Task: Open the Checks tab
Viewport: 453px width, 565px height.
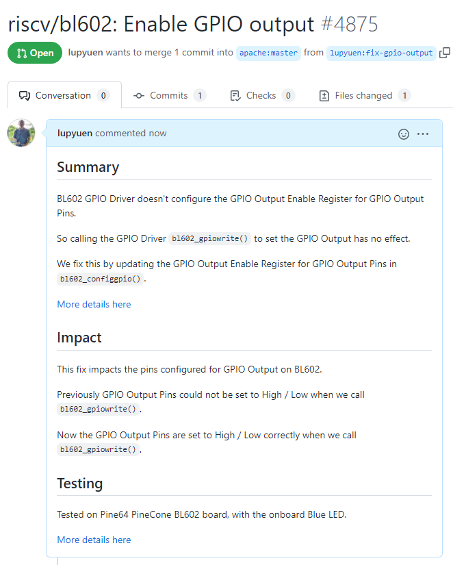Action: coord(262,95)
